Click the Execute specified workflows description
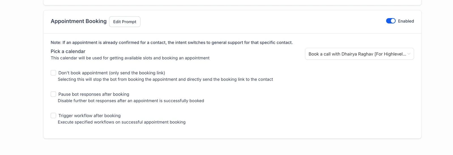Image resolution: width=453 pixels, height=155 pixels. 122,122
